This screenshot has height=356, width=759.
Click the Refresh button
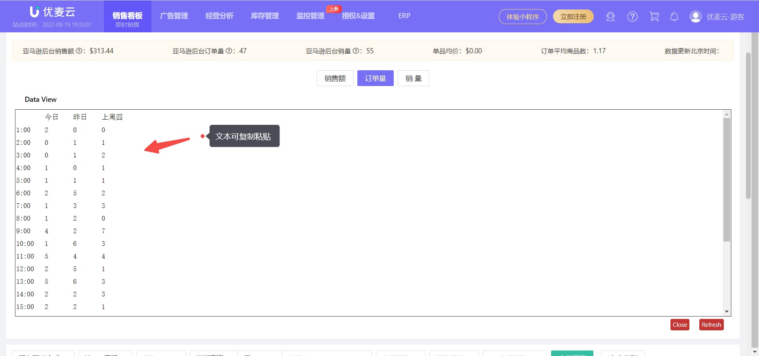coord(711,324)
